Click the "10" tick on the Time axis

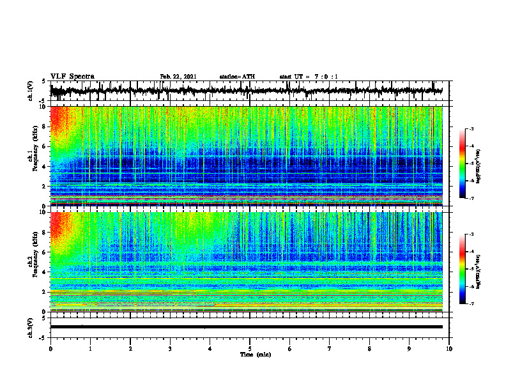tap(449, 349)
